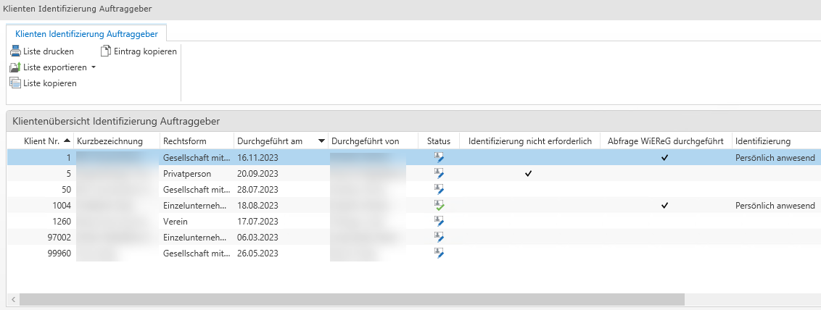
Task: Click sort arrow on Klient Nr. column
Action: click(x=67, y=141)
